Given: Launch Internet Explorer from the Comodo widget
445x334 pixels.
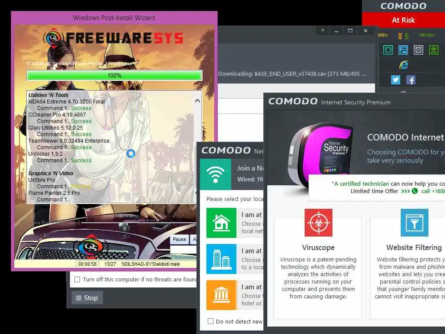Looking at the screenshot, I should 404,65.
